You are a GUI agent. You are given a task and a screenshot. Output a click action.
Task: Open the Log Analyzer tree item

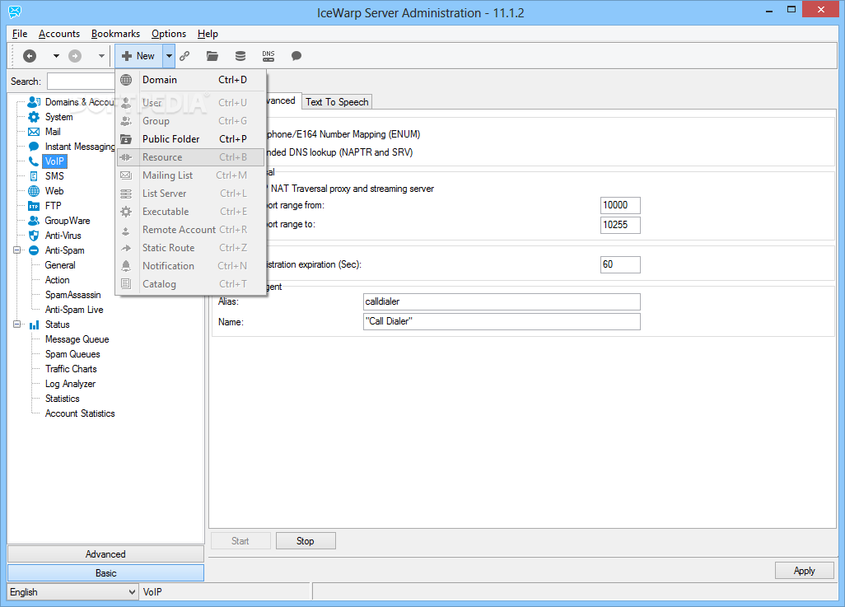71,384
